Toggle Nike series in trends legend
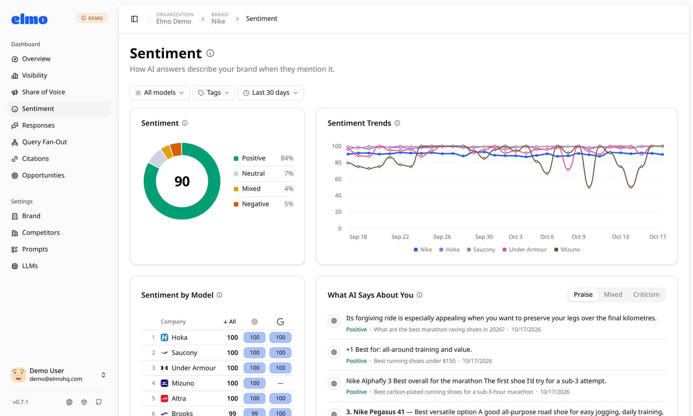693x416 pixels. click(423, 250)
